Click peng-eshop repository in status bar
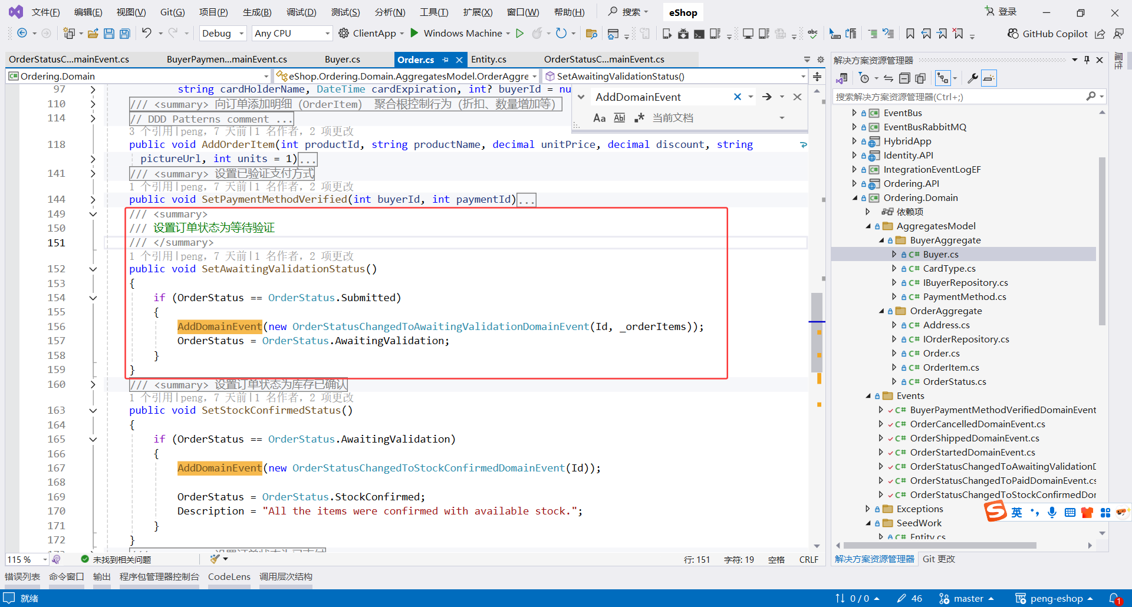1132x607 pixels. point(1054,598)
